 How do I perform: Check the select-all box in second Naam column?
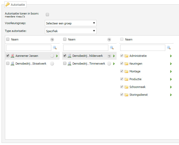(x=65, y=39)
